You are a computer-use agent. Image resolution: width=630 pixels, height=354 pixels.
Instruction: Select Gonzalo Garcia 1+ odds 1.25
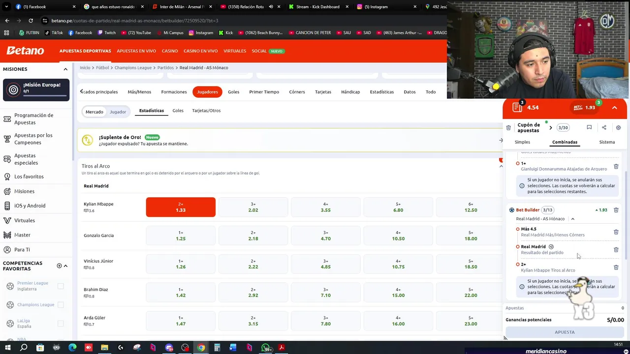(181, 236)
